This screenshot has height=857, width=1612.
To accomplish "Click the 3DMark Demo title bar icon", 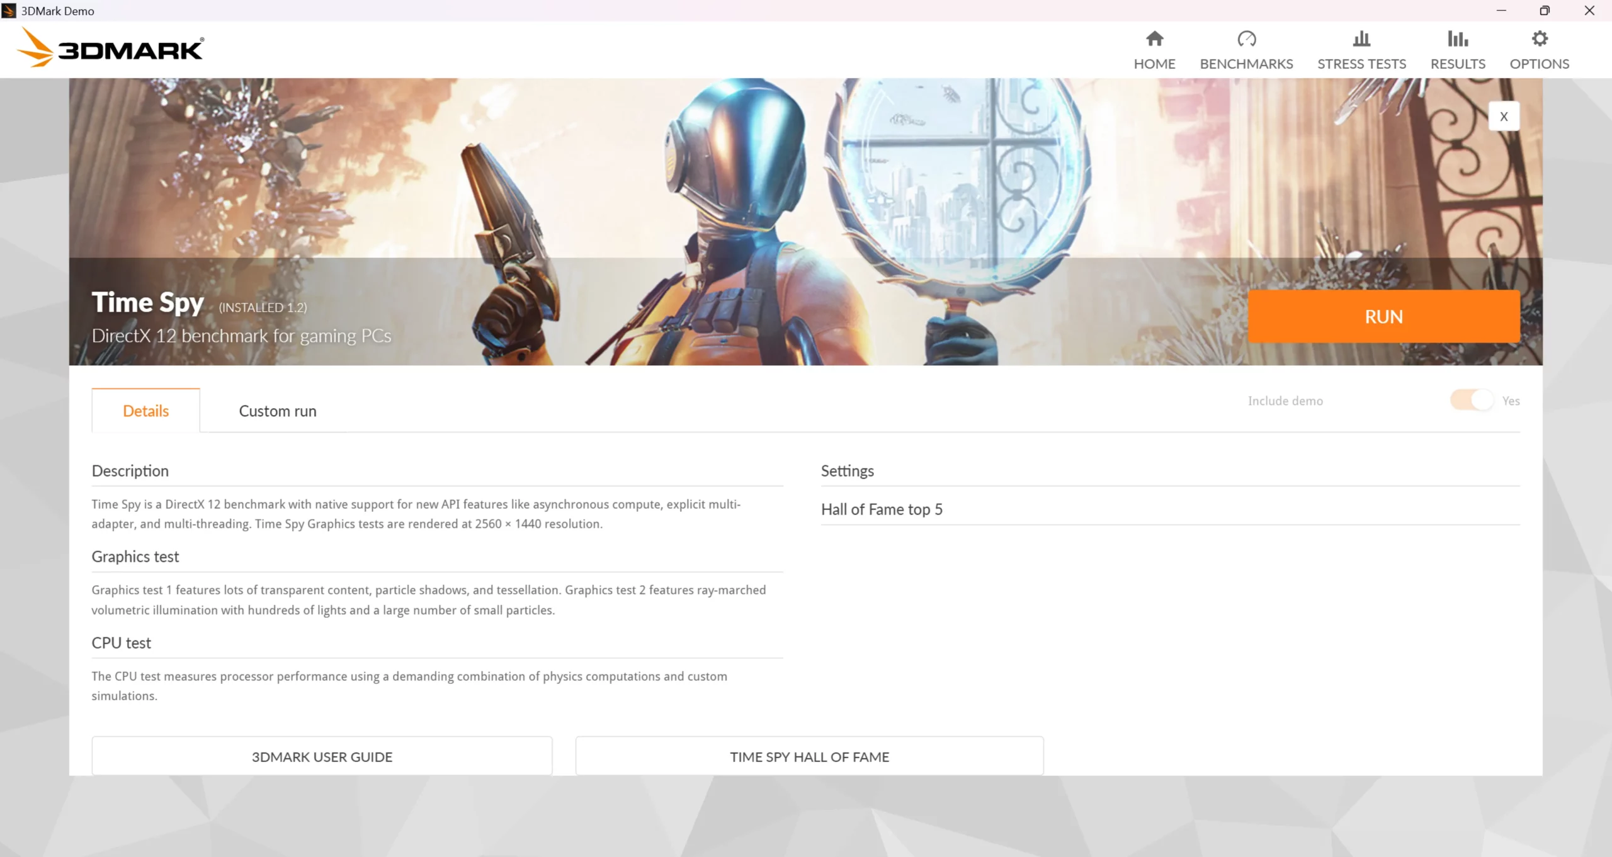I will click(x=9, y=11).
